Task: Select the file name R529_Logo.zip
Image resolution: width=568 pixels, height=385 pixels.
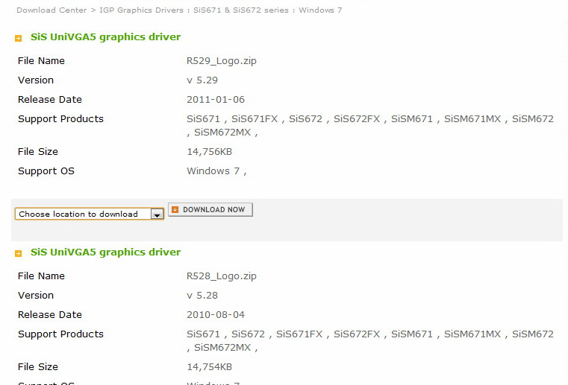Action: (222, 61)
